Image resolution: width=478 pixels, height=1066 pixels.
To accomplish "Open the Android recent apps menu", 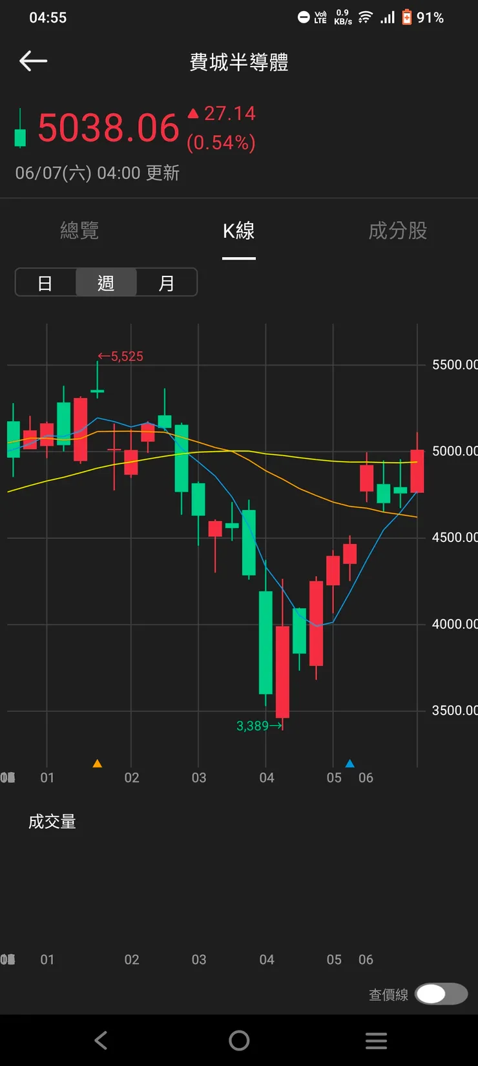I will point(376,1040).
